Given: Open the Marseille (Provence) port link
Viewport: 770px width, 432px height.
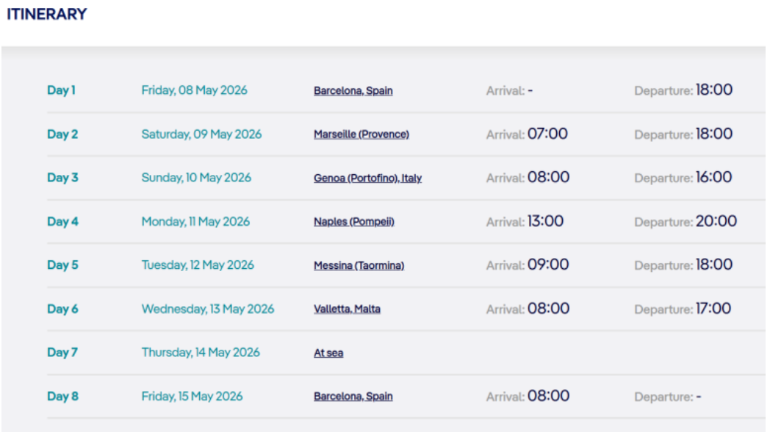Looking at the screenshot, I should (361, 134).
